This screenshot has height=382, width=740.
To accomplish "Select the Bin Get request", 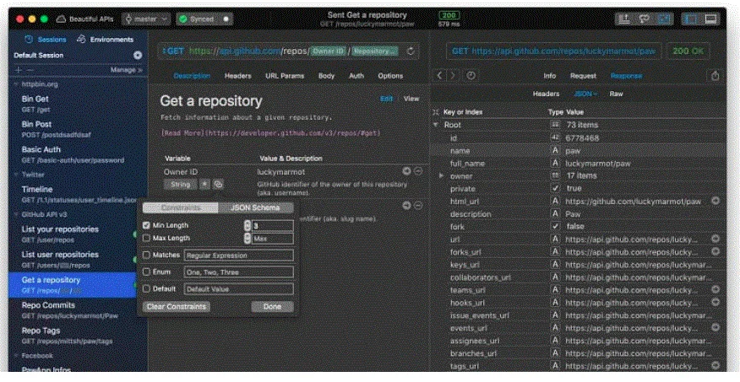I will (x=78, y=104).
